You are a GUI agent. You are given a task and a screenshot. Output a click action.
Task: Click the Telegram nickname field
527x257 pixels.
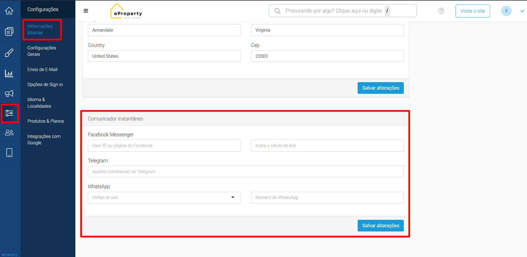(246, 172)
